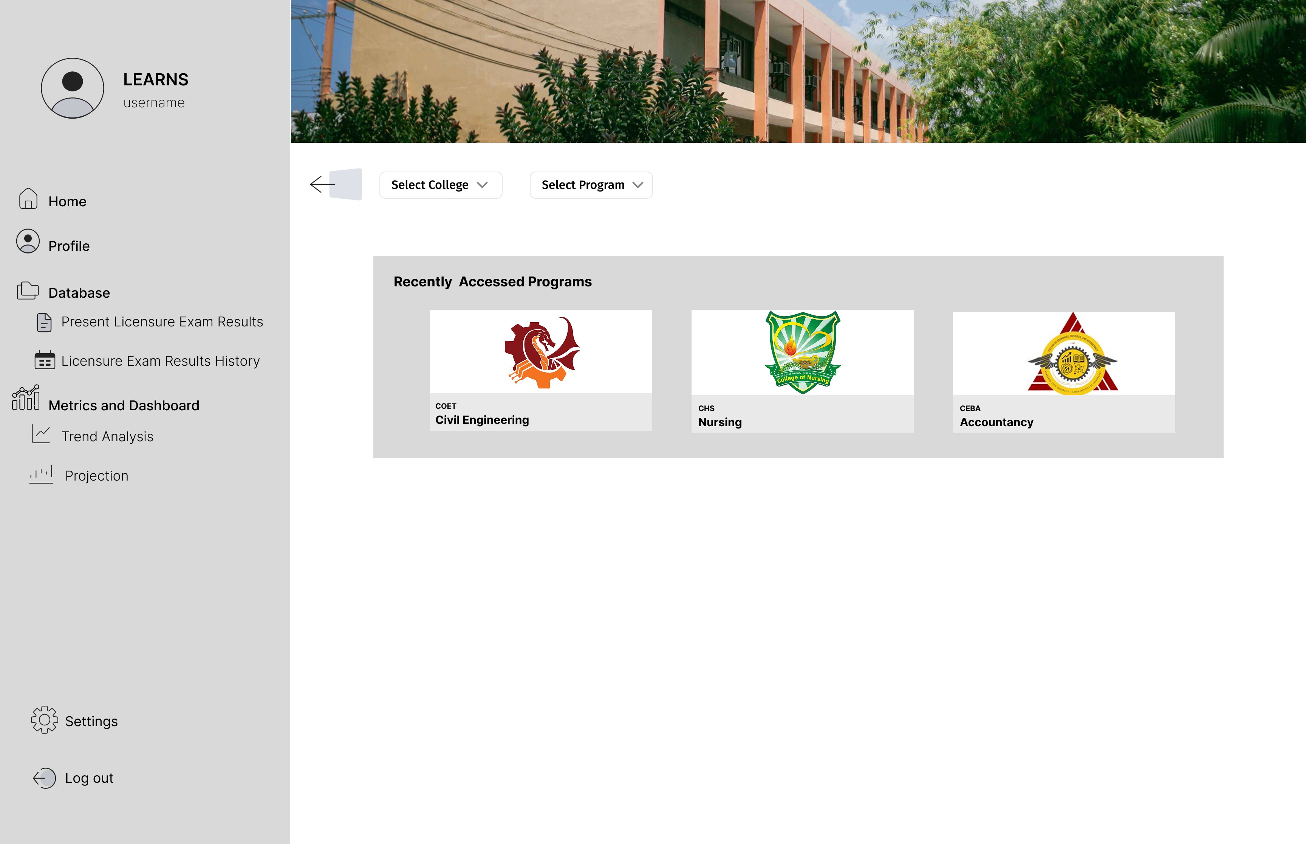Click the username text
1306x844 pixels.
(x=154, y=102)
